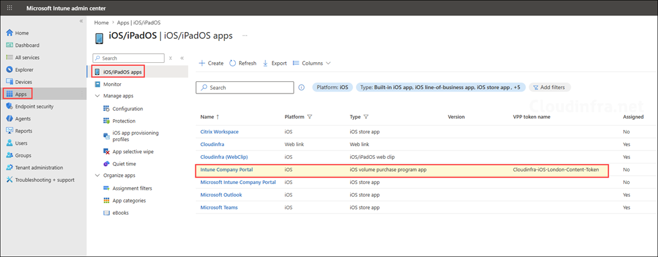Click the Monitor icon in blade menu
Viewport: 658px width, 257px height.
pos(98,84)
